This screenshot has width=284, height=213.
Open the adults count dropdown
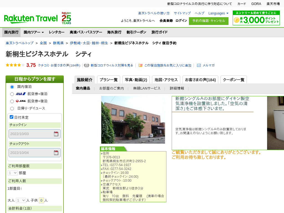(x=21, y=200)
